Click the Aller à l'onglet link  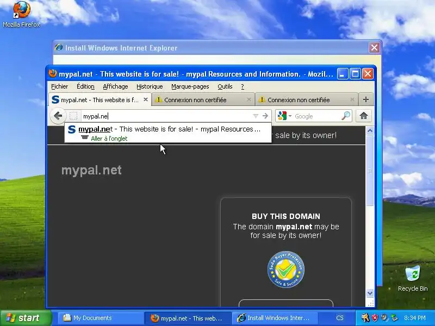(x=109, y=139)
